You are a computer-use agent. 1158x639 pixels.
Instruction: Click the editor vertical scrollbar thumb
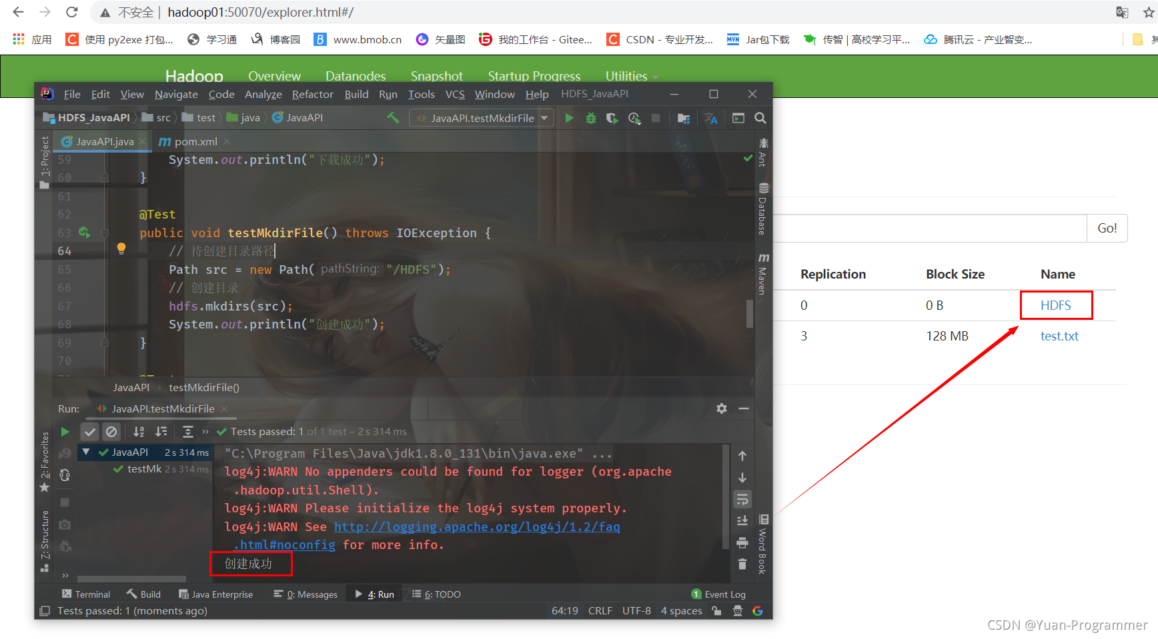point(750,314)
